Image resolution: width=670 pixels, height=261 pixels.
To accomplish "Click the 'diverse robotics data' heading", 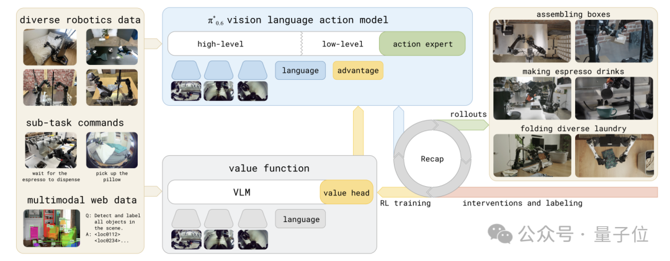I will point(80,20).
